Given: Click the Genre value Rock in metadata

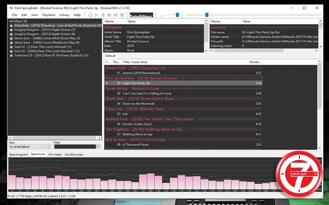Looking at the screenshot, I should tap(131, 50).
